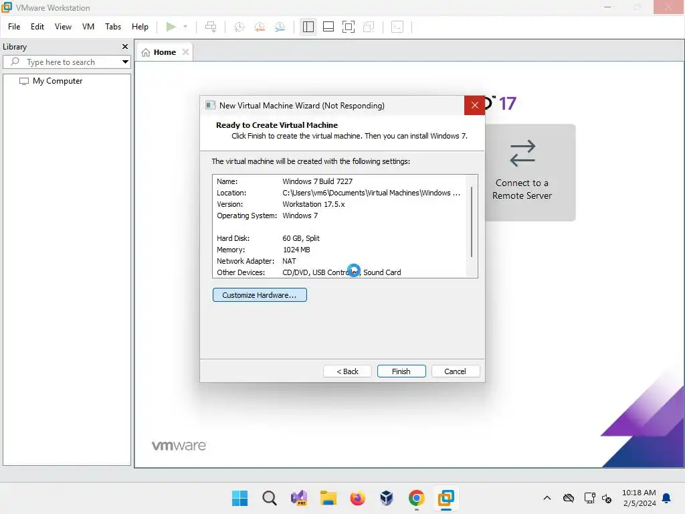Close the Library panel
The height and width of the screenshot is (514, 685).
pyautogui.click(x=125, y=46)
